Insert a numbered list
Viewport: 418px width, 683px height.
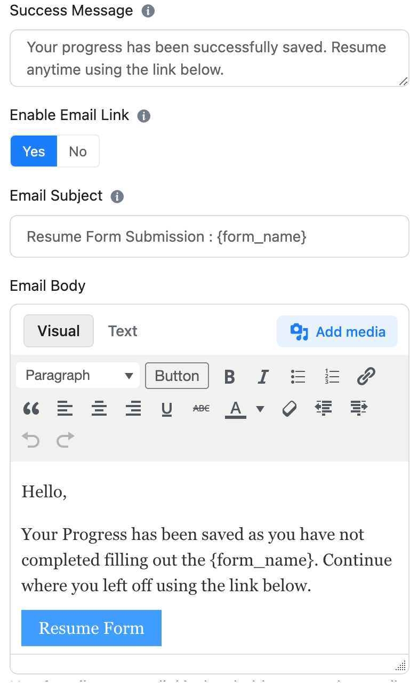click(332, 376)
